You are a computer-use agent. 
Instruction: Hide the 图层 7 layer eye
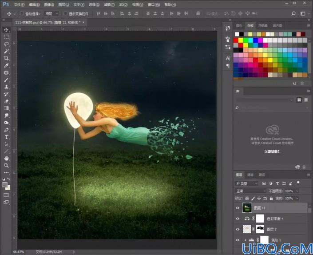[x=238, y=229]
